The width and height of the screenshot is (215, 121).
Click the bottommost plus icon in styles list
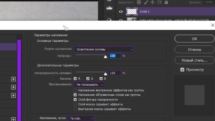(13, 119)
